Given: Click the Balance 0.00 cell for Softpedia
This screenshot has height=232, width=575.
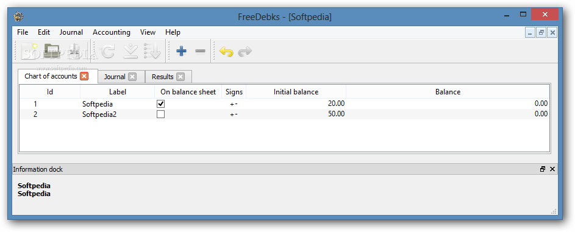Looking at the screenshot, I should [448, 104].
